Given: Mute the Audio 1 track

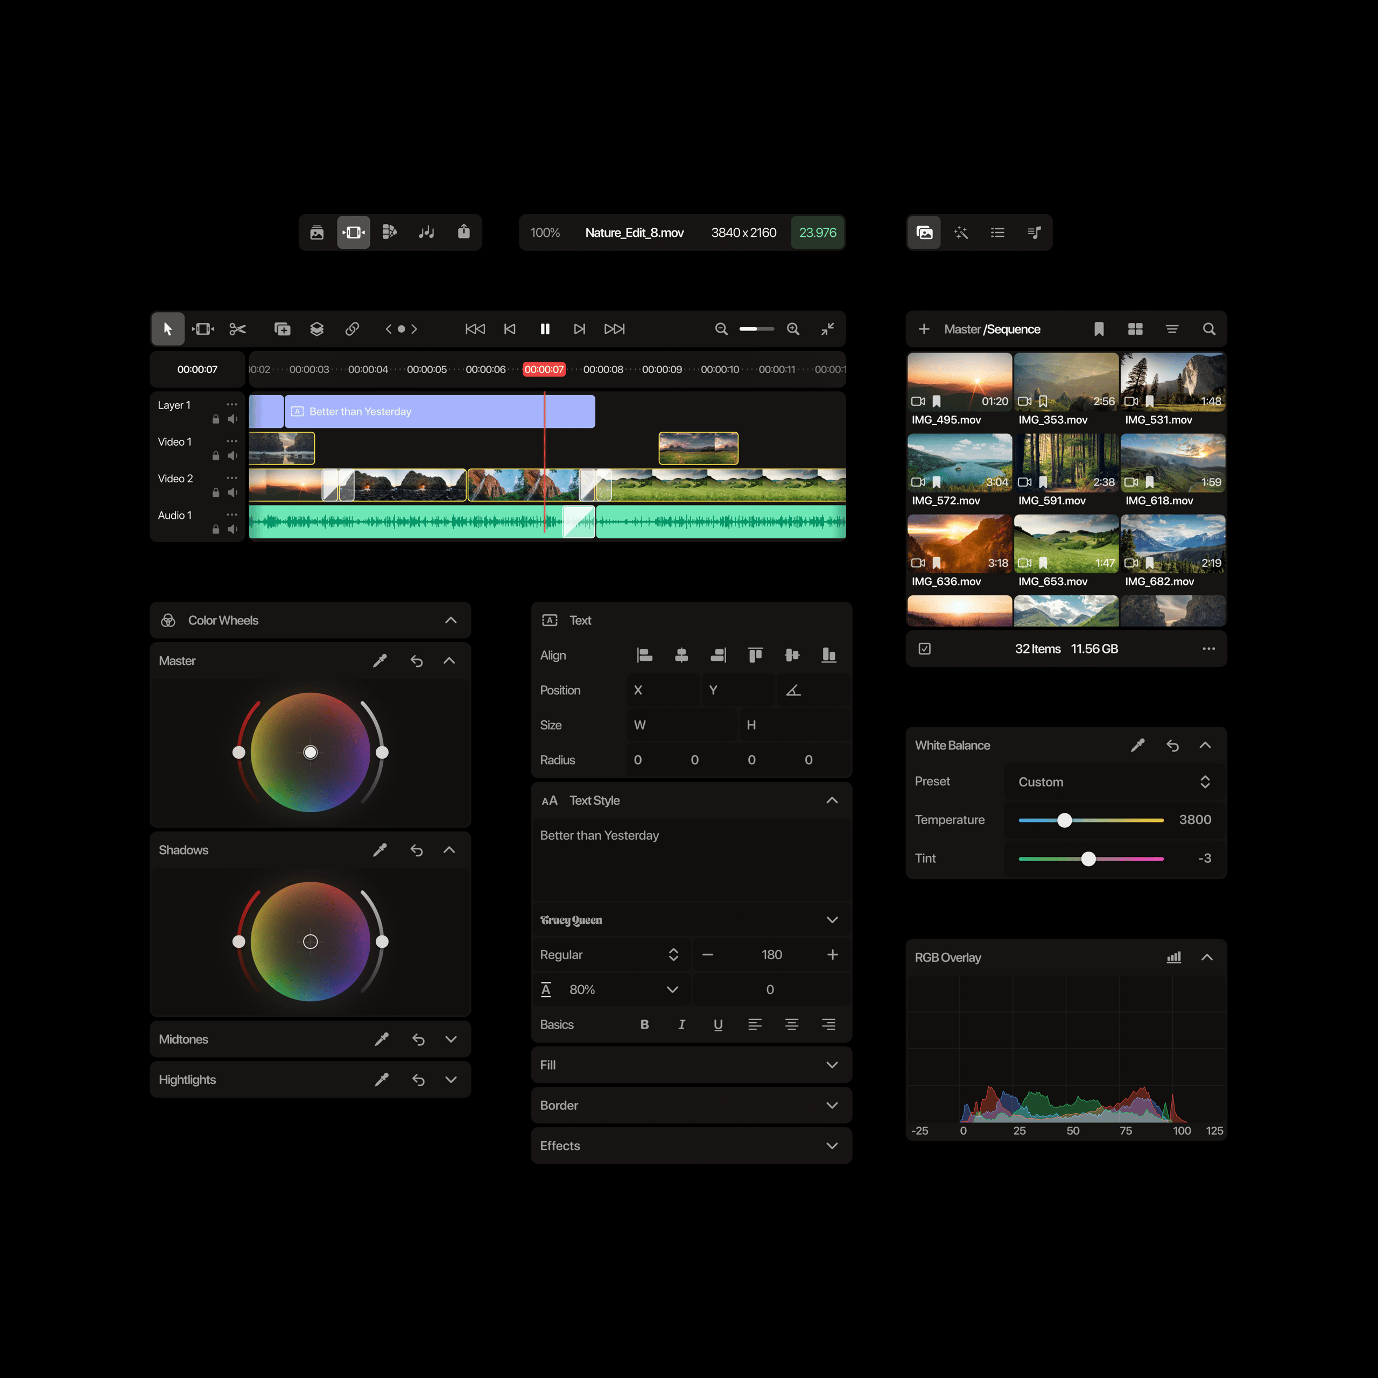Looking at the screenshot, I should [232, 529].
